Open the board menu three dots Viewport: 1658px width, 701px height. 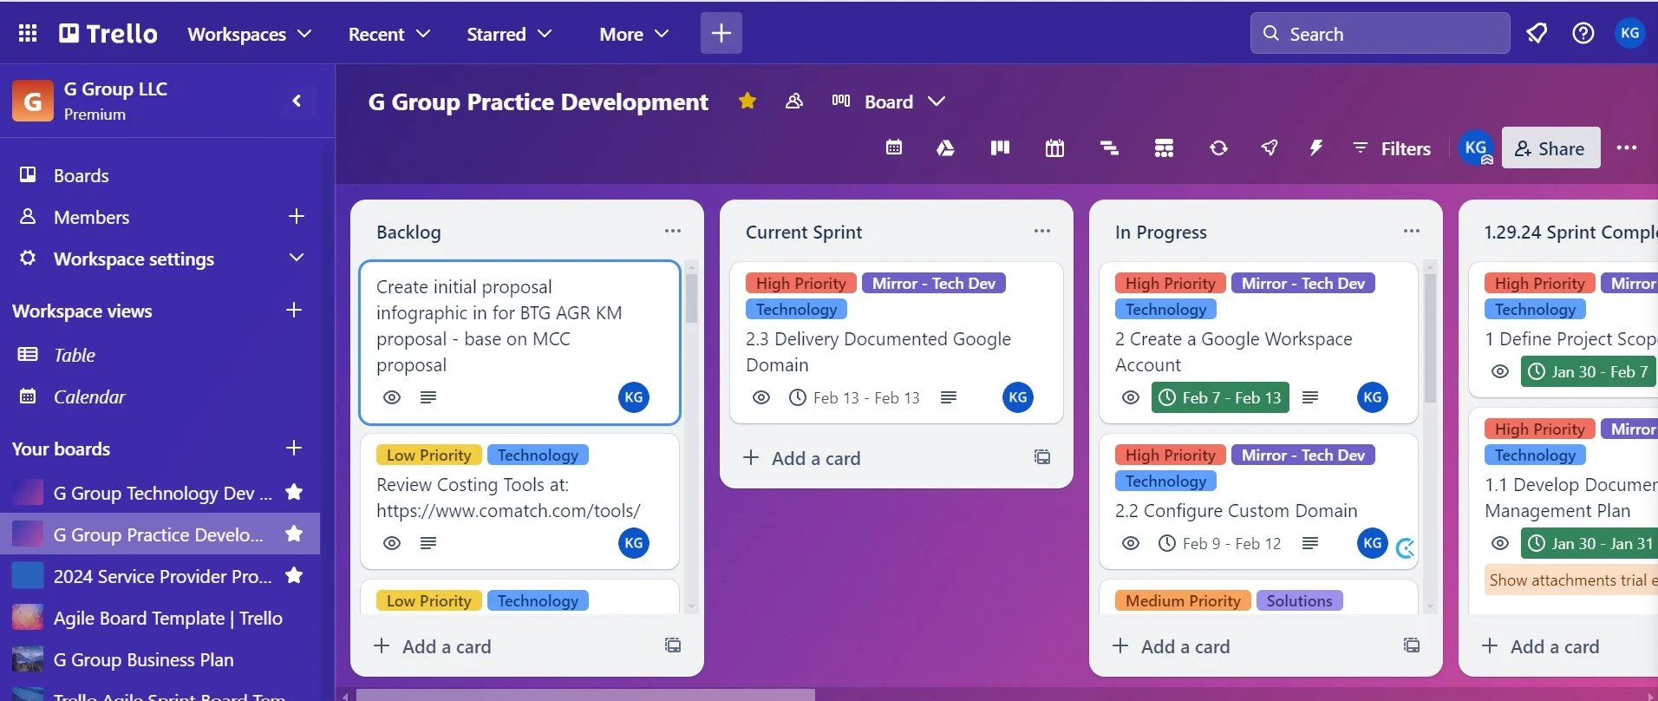point(1627,147)
